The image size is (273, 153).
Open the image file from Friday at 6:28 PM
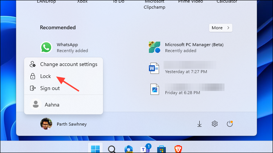[187, 89]
